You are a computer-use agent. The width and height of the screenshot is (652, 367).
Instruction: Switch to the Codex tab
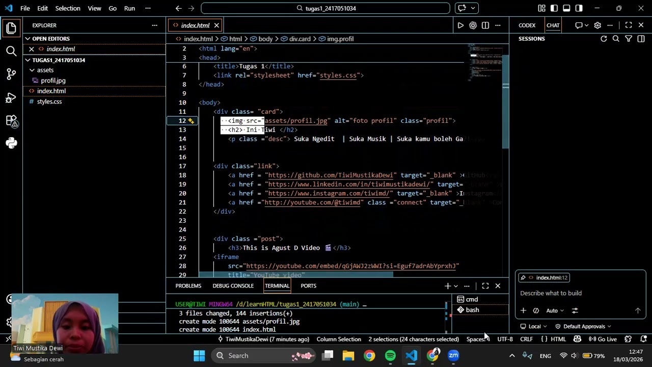(527, 25)
